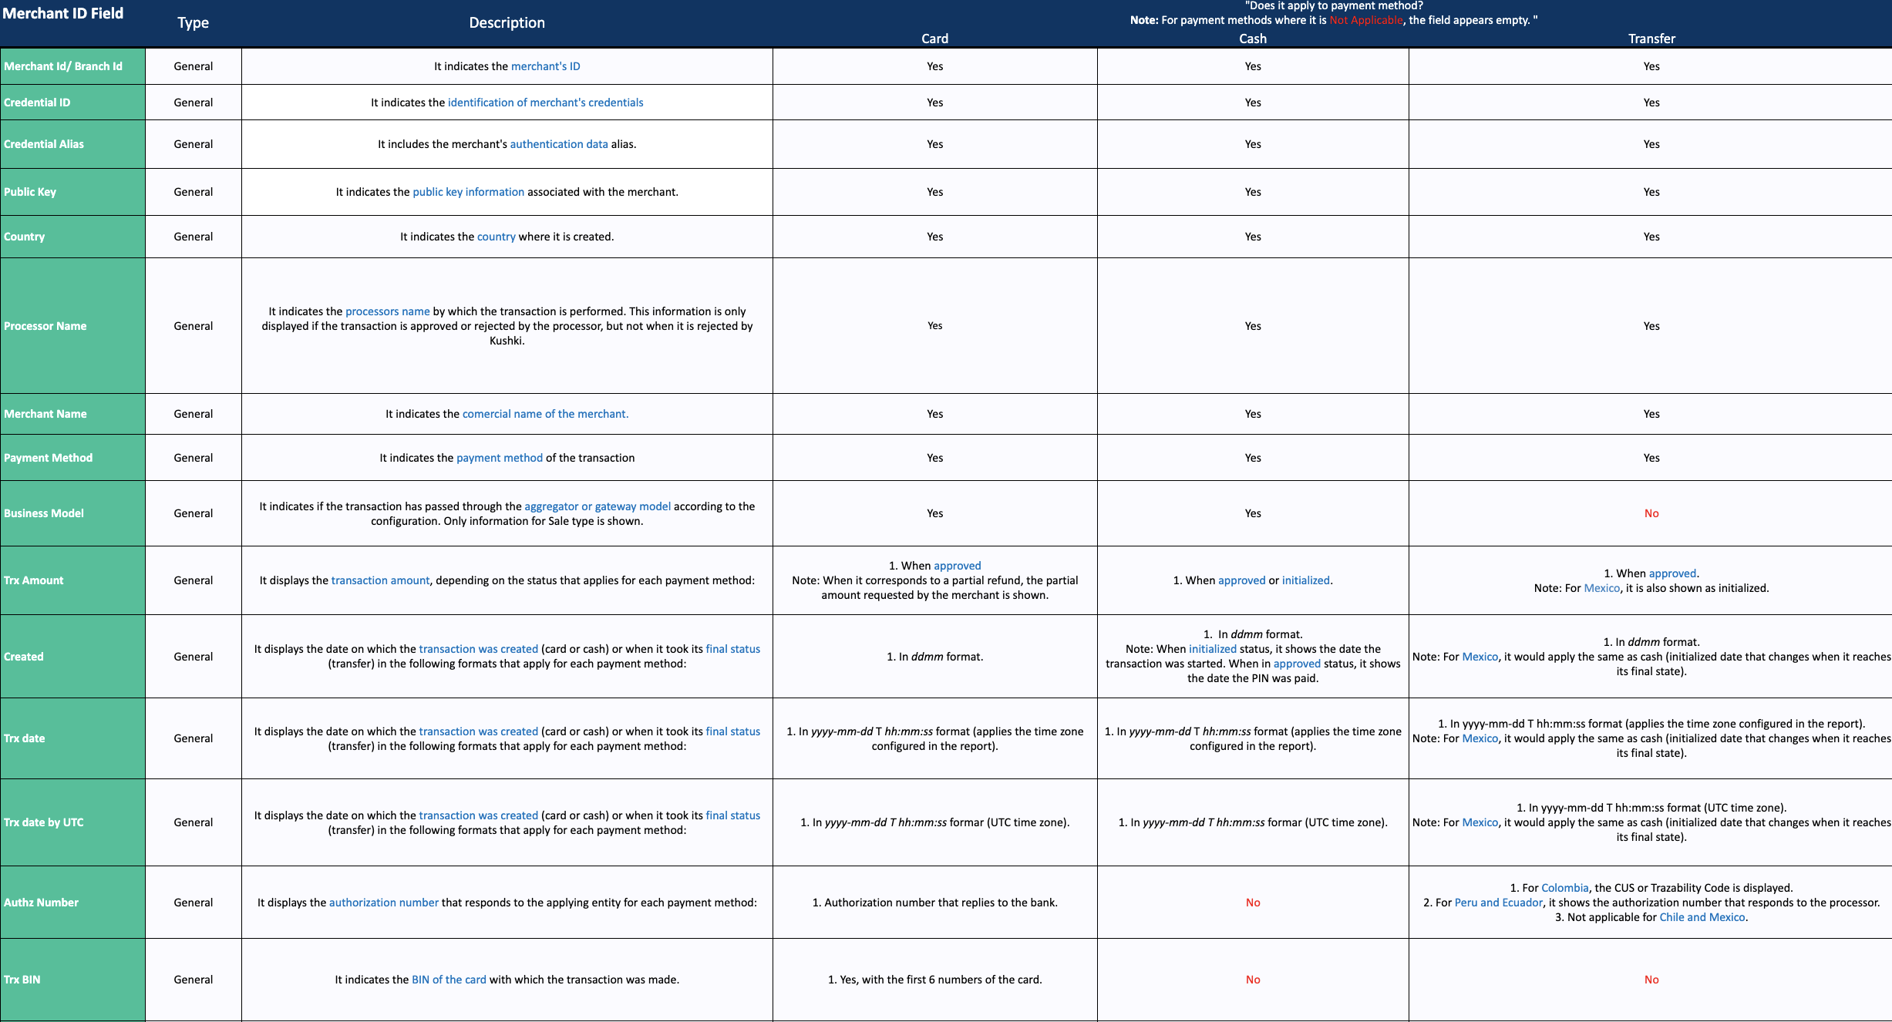This screenshot has height=1022, width=1892.
Task: Click red "No" in Business Model row
Action: (1651, 513)
